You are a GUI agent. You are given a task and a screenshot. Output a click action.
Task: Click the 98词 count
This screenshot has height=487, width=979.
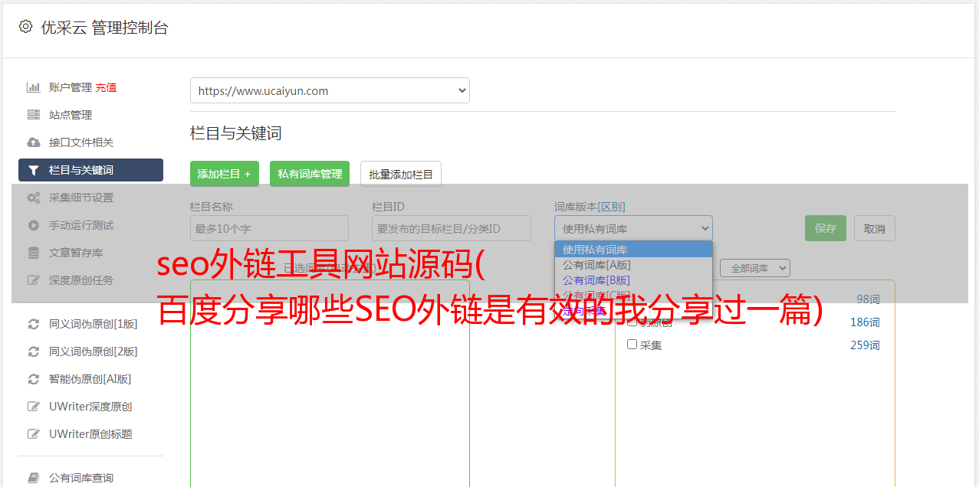point(868,299)
